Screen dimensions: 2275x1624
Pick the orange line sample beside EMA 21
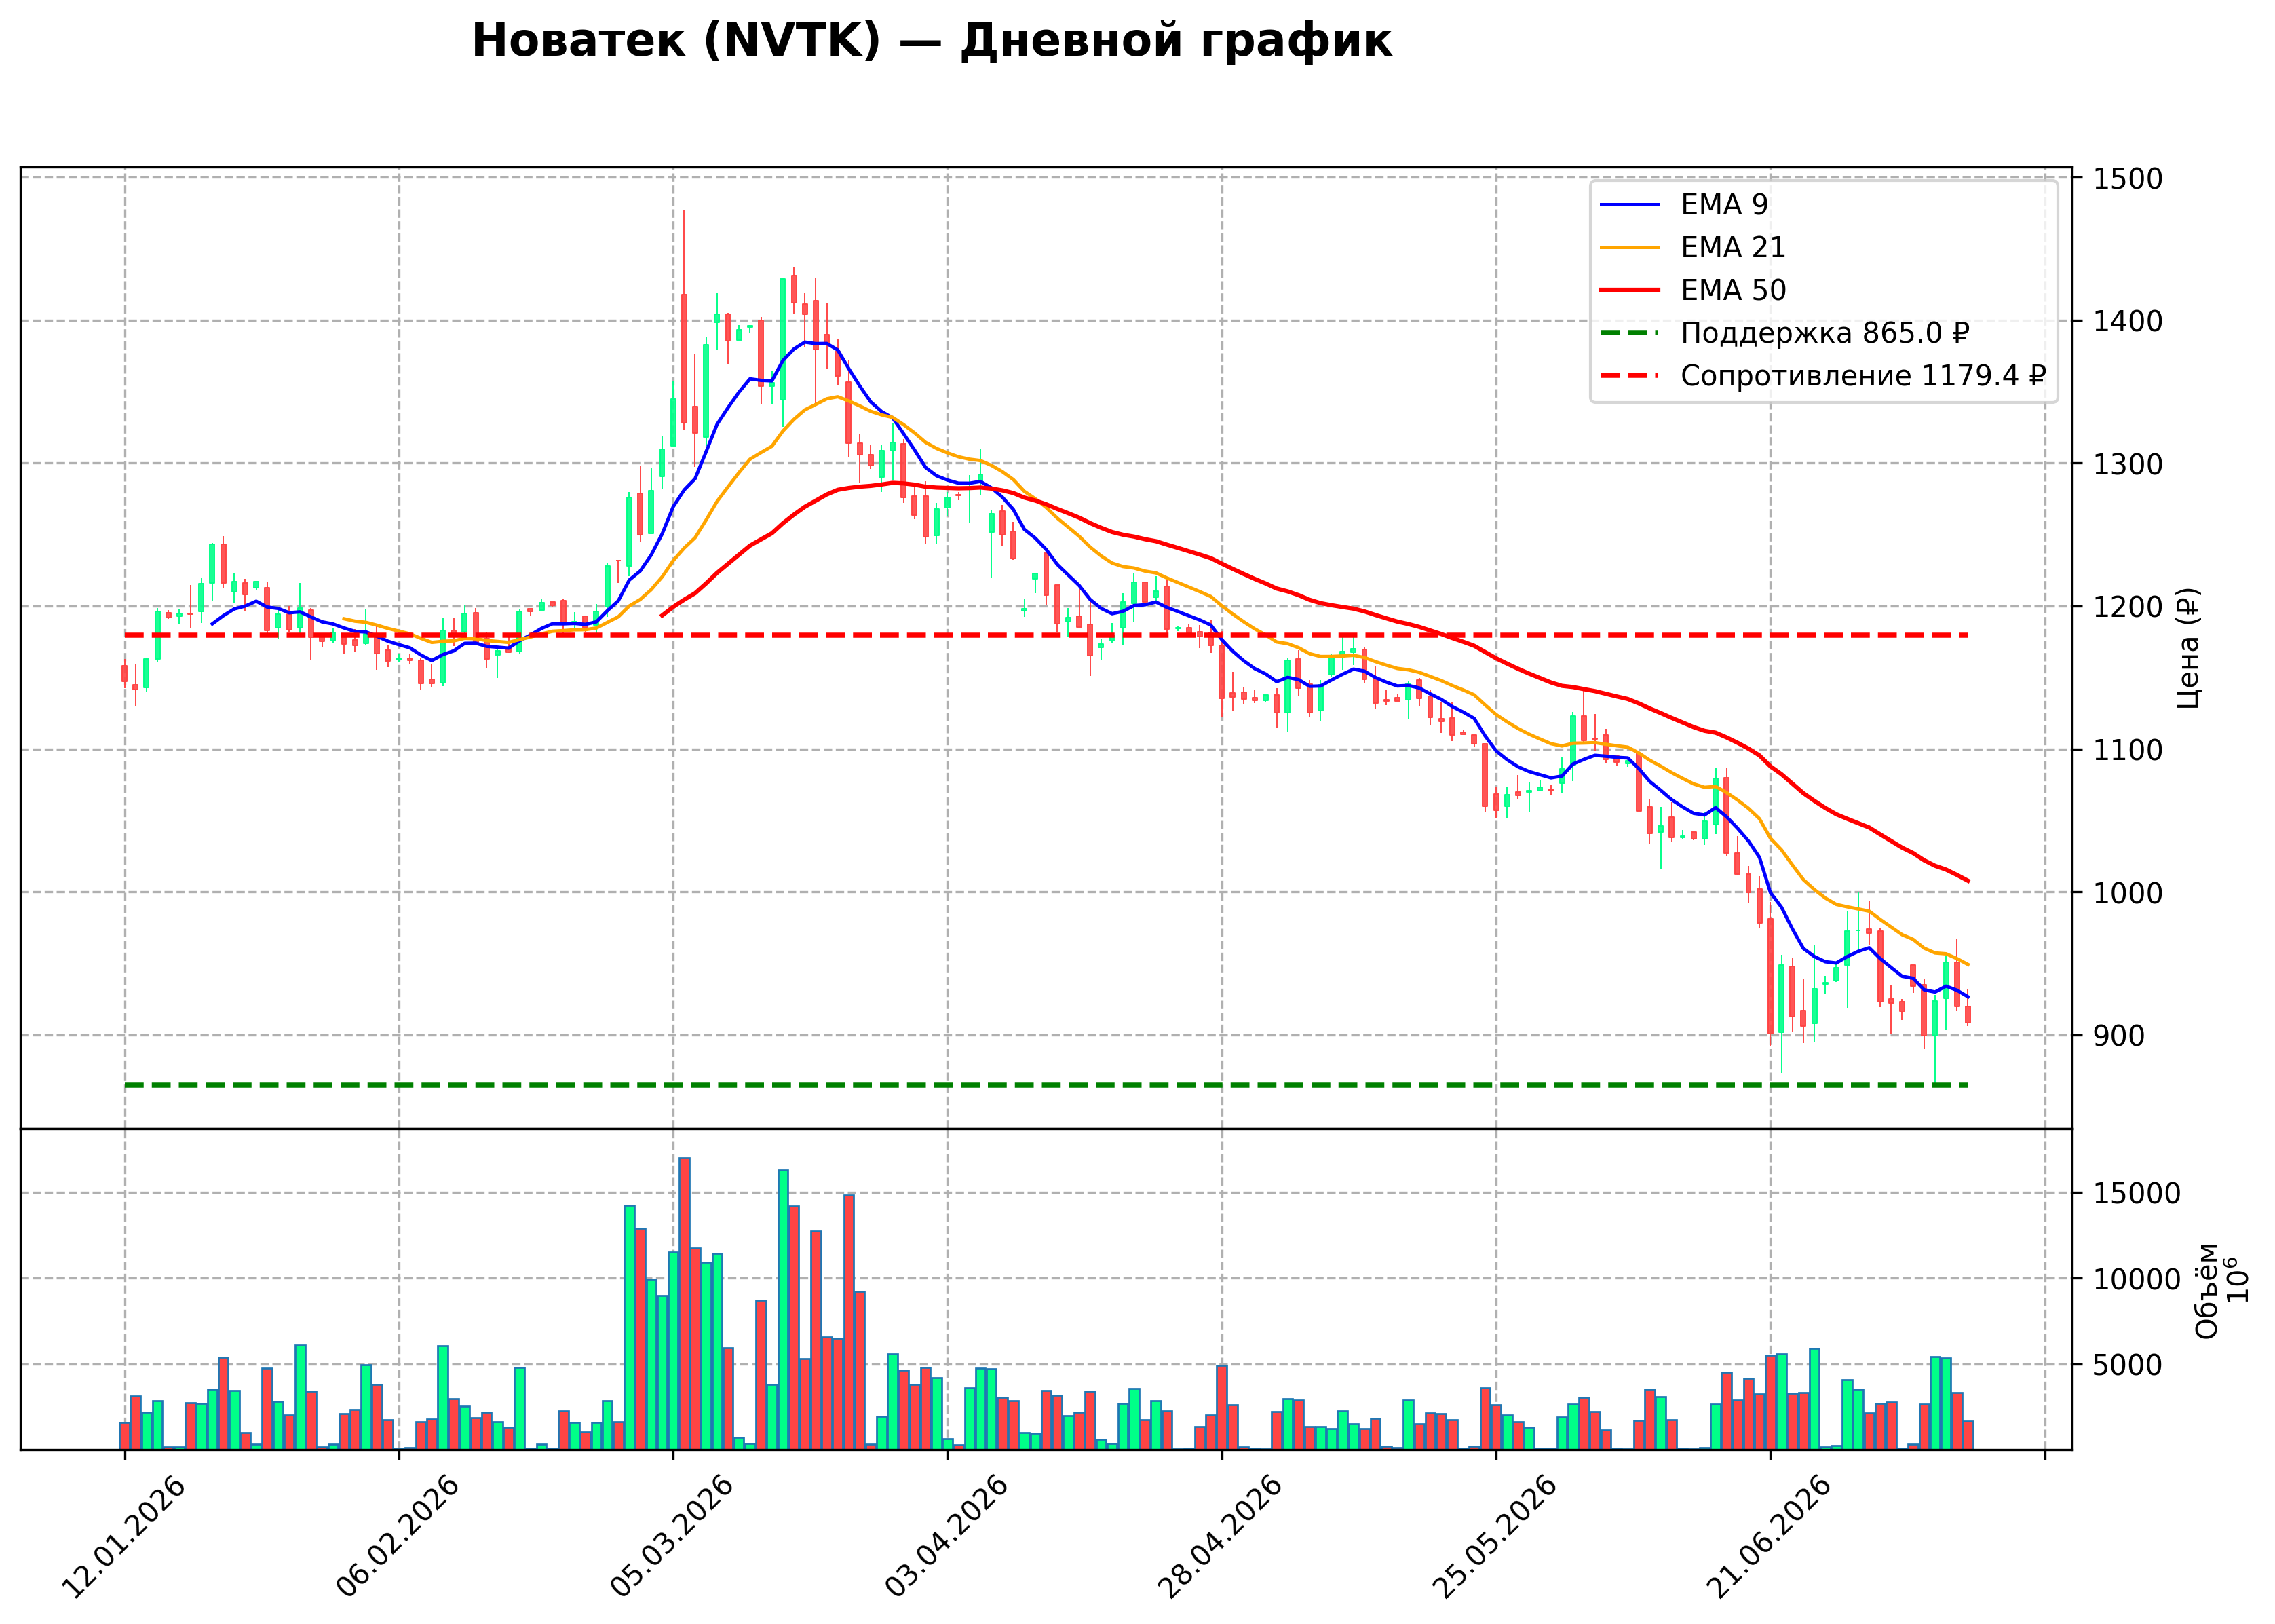tap(1630, 248)
